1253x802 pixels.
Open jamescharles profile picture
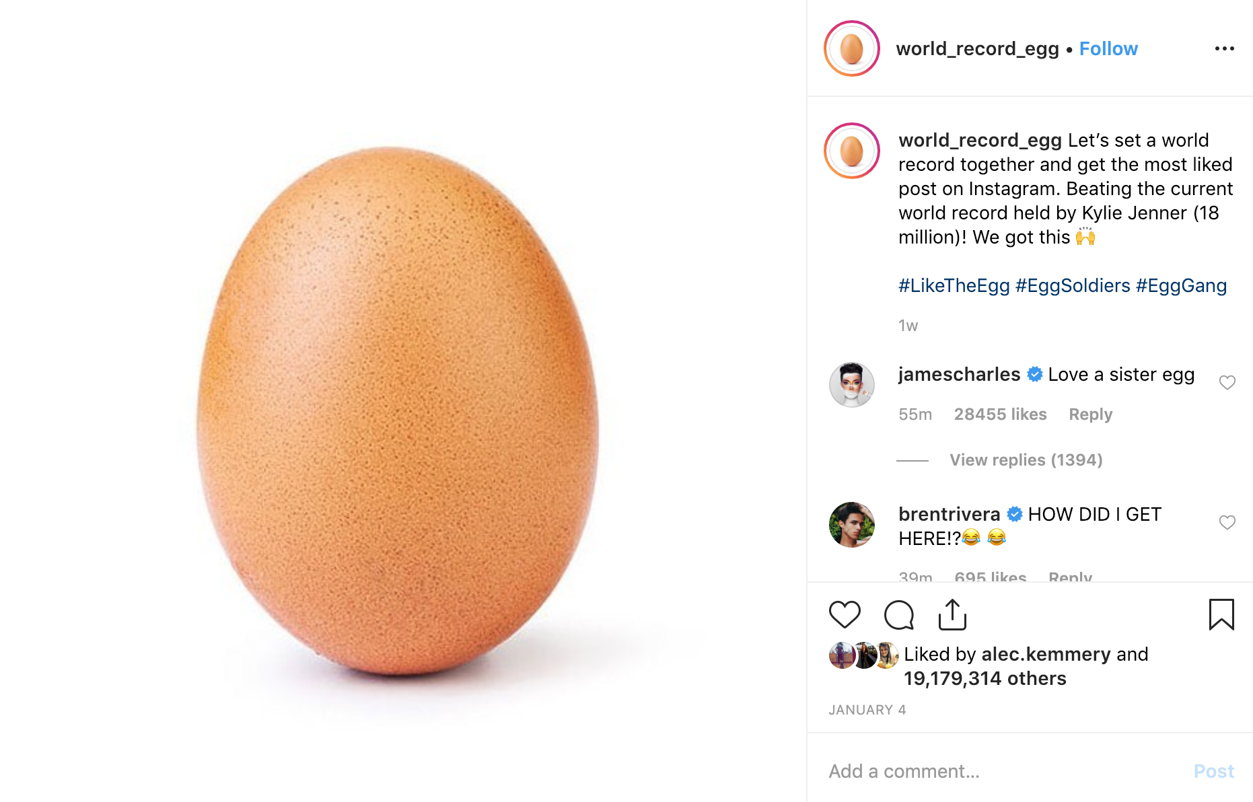pyautogui.click(x=851, y=385)
